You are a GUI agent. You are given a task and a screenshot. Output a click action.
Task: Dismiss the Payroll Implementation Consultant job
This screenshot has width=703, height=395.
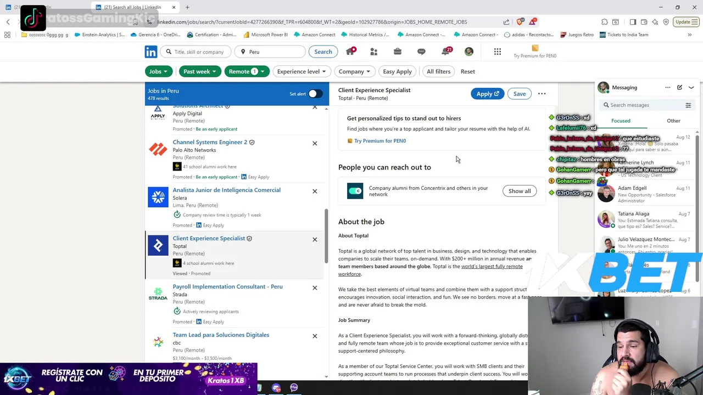[x=315, y=287]
